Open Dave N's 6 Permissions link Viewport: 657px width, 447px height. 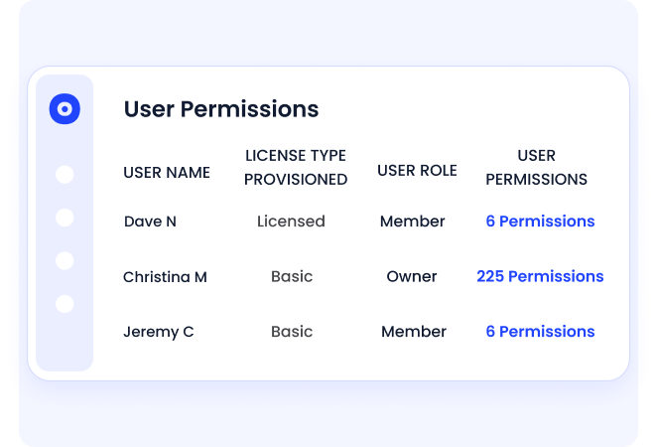pos(540,222)
